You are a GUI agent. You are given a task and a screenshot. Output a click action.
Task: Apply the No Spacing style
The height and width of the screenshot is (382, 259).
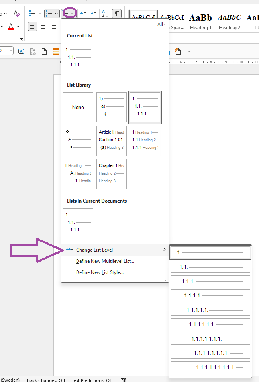(x=177, y=22)
